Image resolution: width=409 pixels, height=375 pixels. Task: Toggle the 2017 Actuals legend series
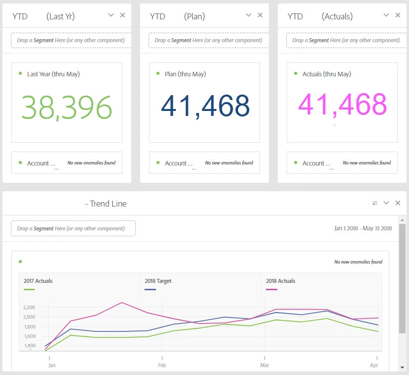coord(38,281)
